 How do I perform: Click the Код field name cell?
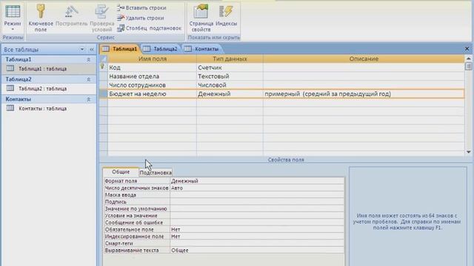coord(152,67)
